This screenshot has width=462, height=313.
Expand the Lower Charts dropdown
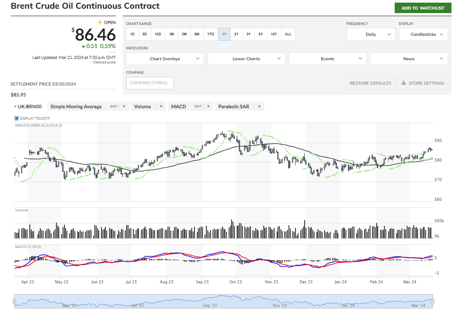pos(247,59)
